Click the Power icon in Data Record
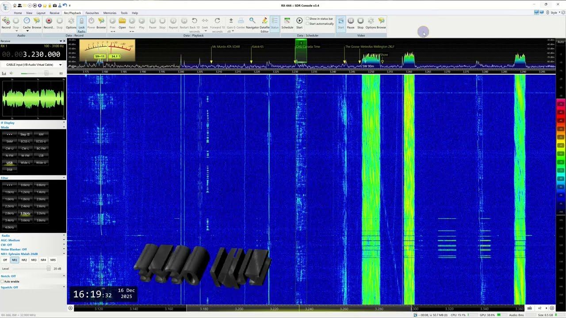The image size is (566, 318). pos(91,21)
